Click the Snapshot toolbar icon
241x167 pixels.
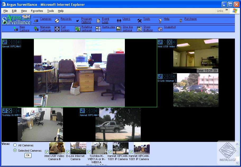point(169,27)
